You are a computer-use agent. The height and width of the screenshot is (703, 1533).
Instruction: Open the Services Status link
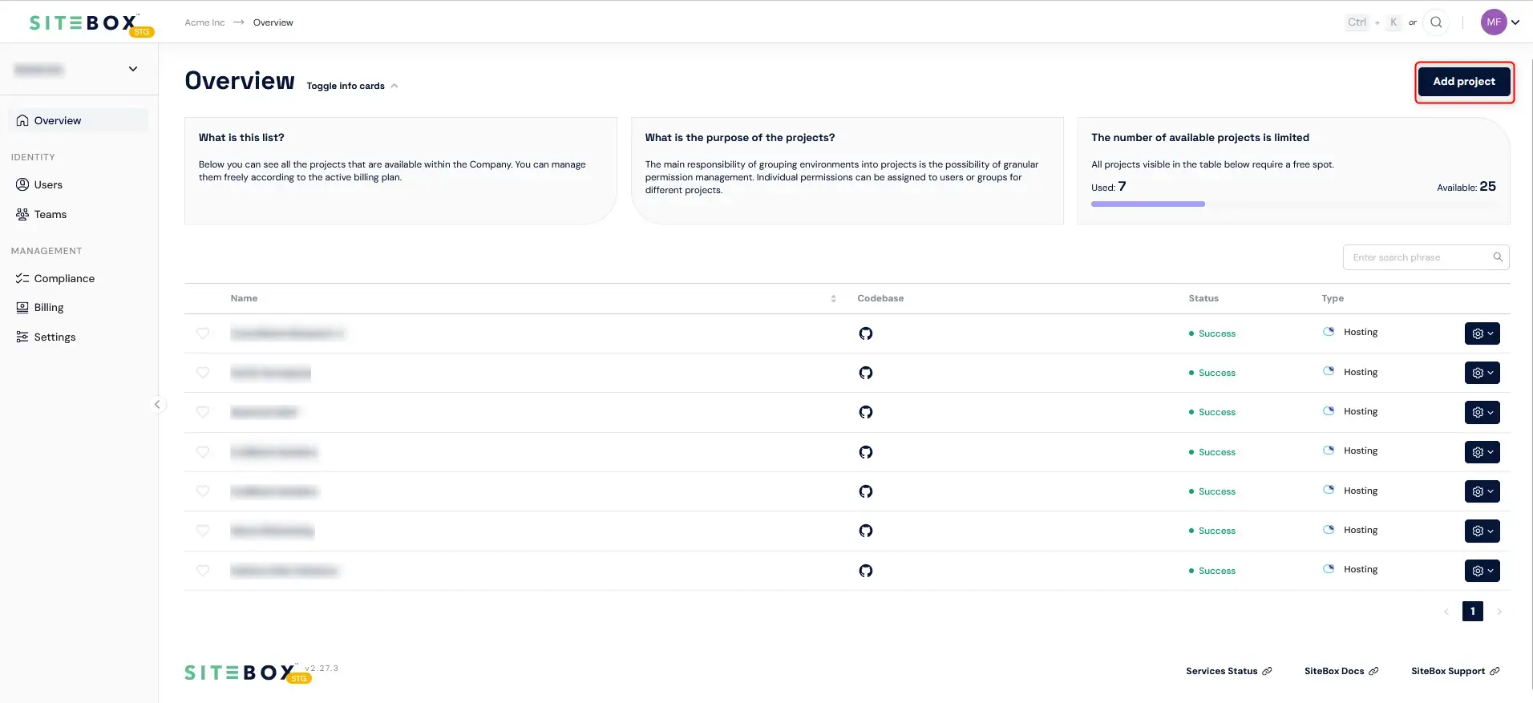point(1228,671)
